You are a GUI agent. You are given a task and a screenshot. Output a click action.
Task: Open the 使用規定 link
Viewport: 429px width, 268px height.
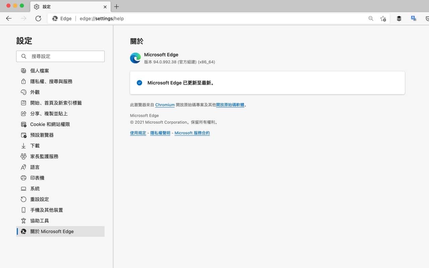point(138,133)
